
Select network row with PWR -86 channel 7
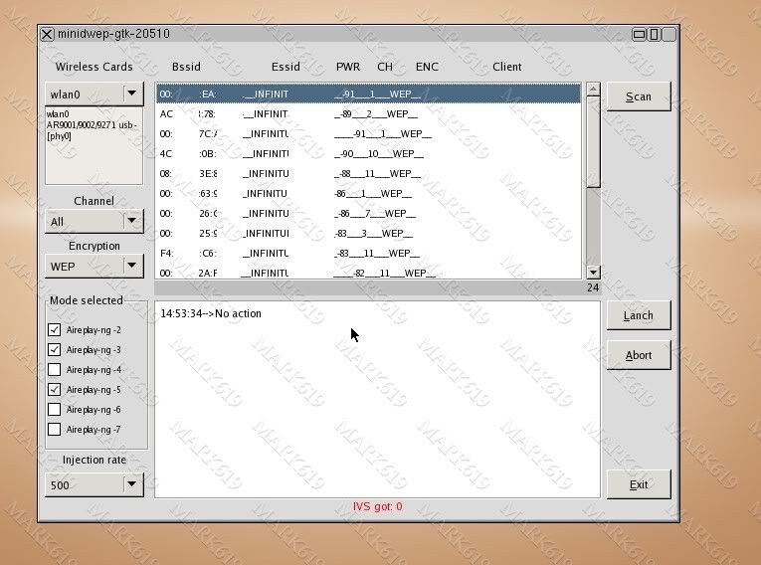368,213
